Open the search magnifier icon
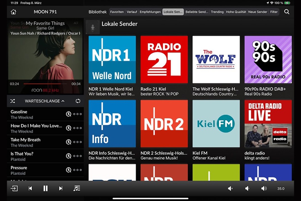 (x=287, y=12)
